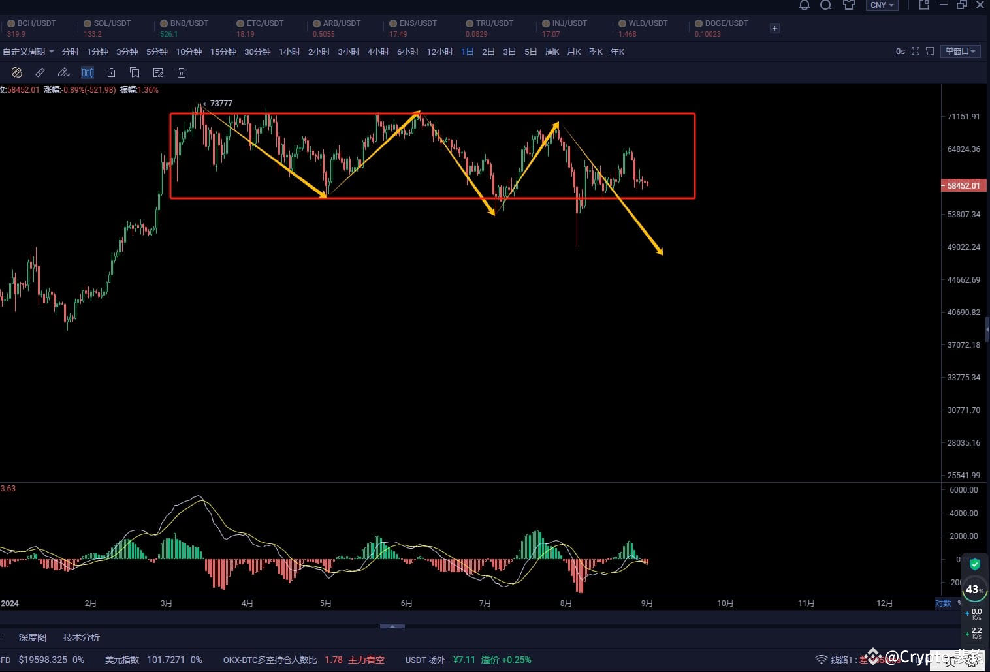The height and width of the screenshot is (672, 990).
Task: Select the 30分钟 period
Action: click(x=257, y=52)
